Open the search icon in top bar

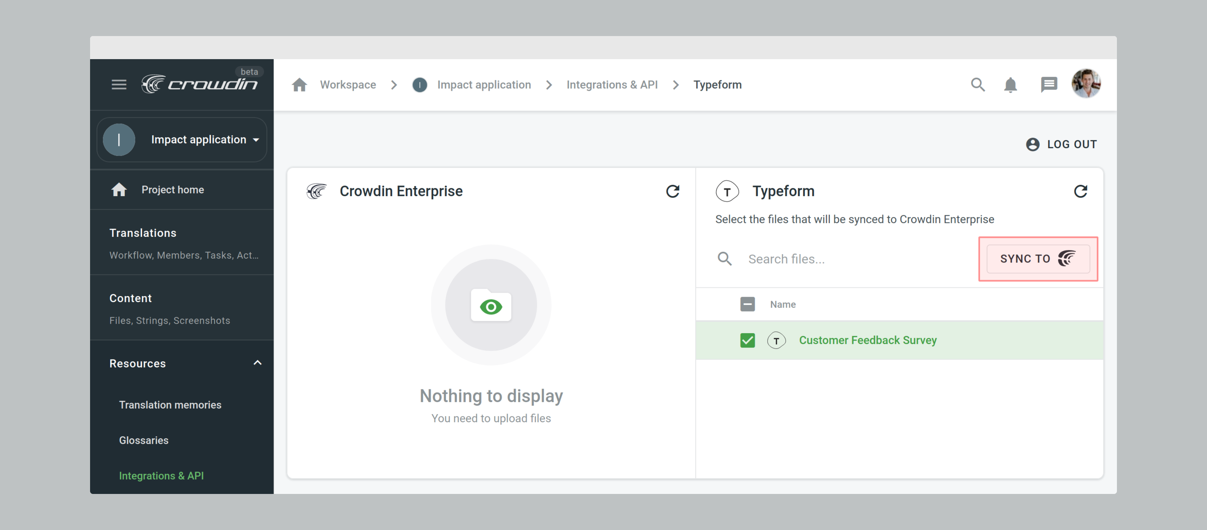coord(978,85)
